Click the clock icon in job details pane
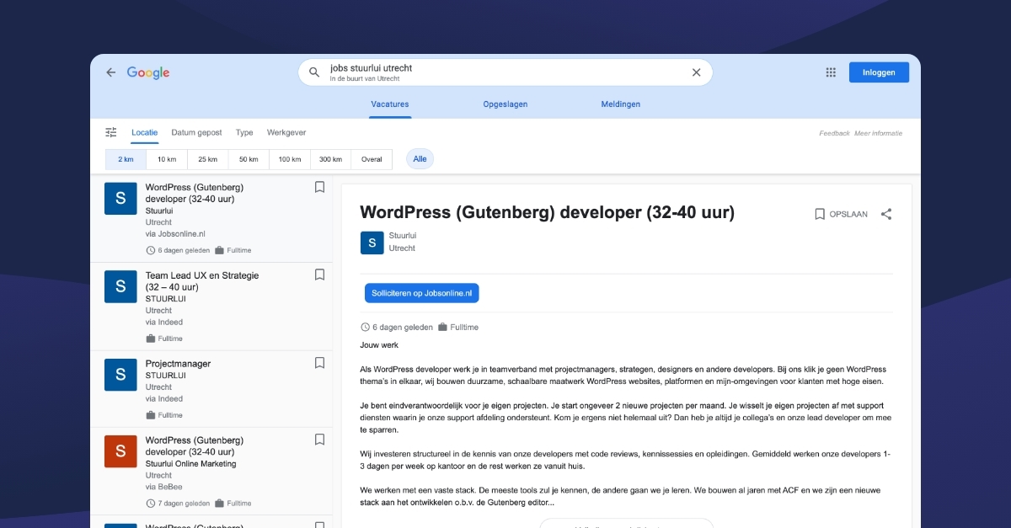 tap(365, 327)
